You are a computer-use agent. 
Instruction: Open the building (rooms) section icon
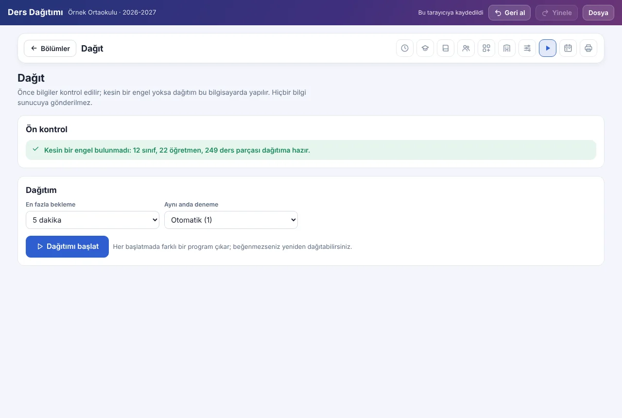point(507,48)
